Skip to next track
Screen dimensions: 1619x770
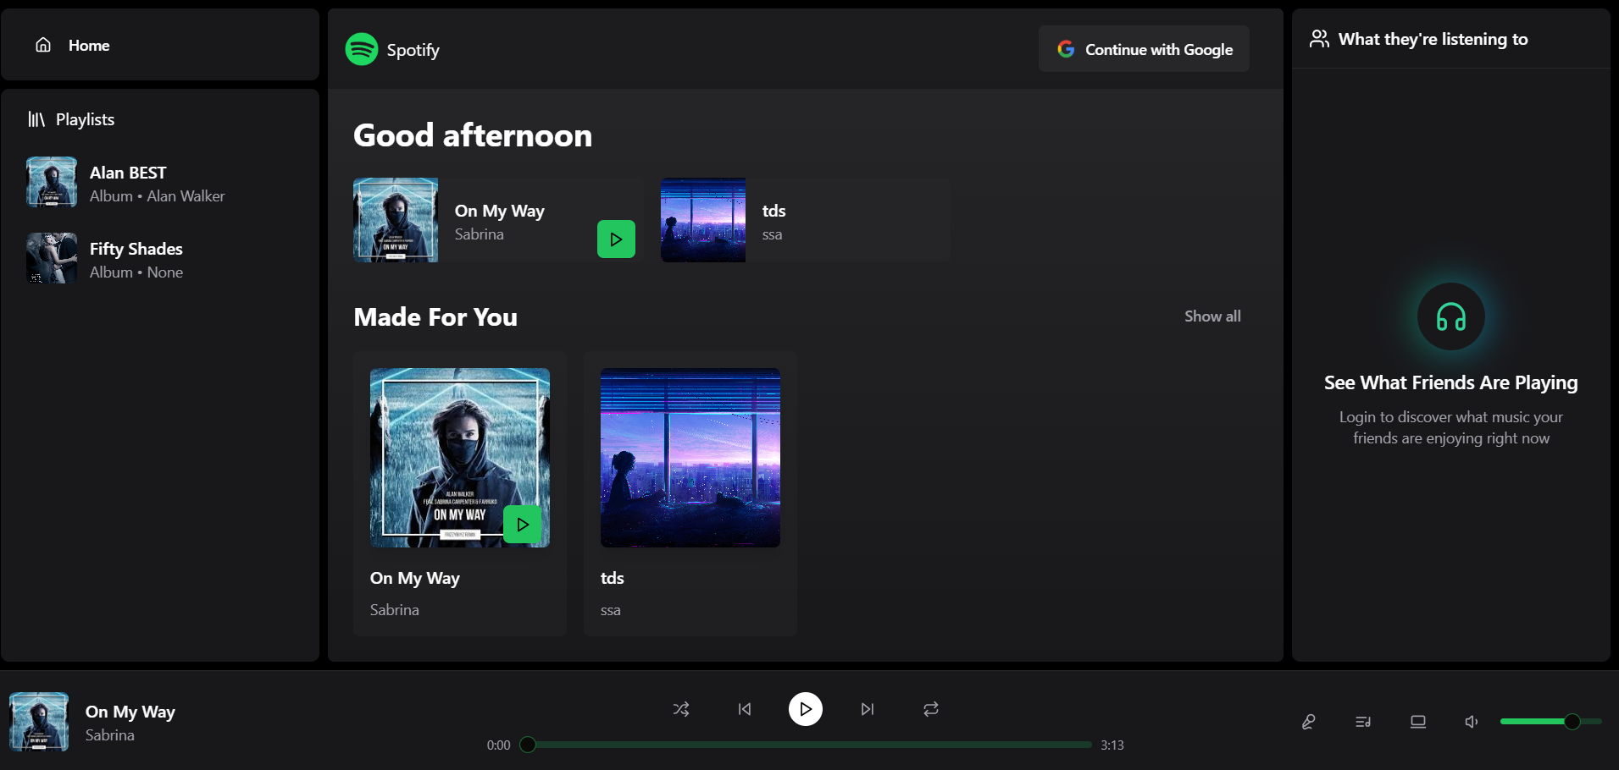pyautogui.click(x=868, y=709)
